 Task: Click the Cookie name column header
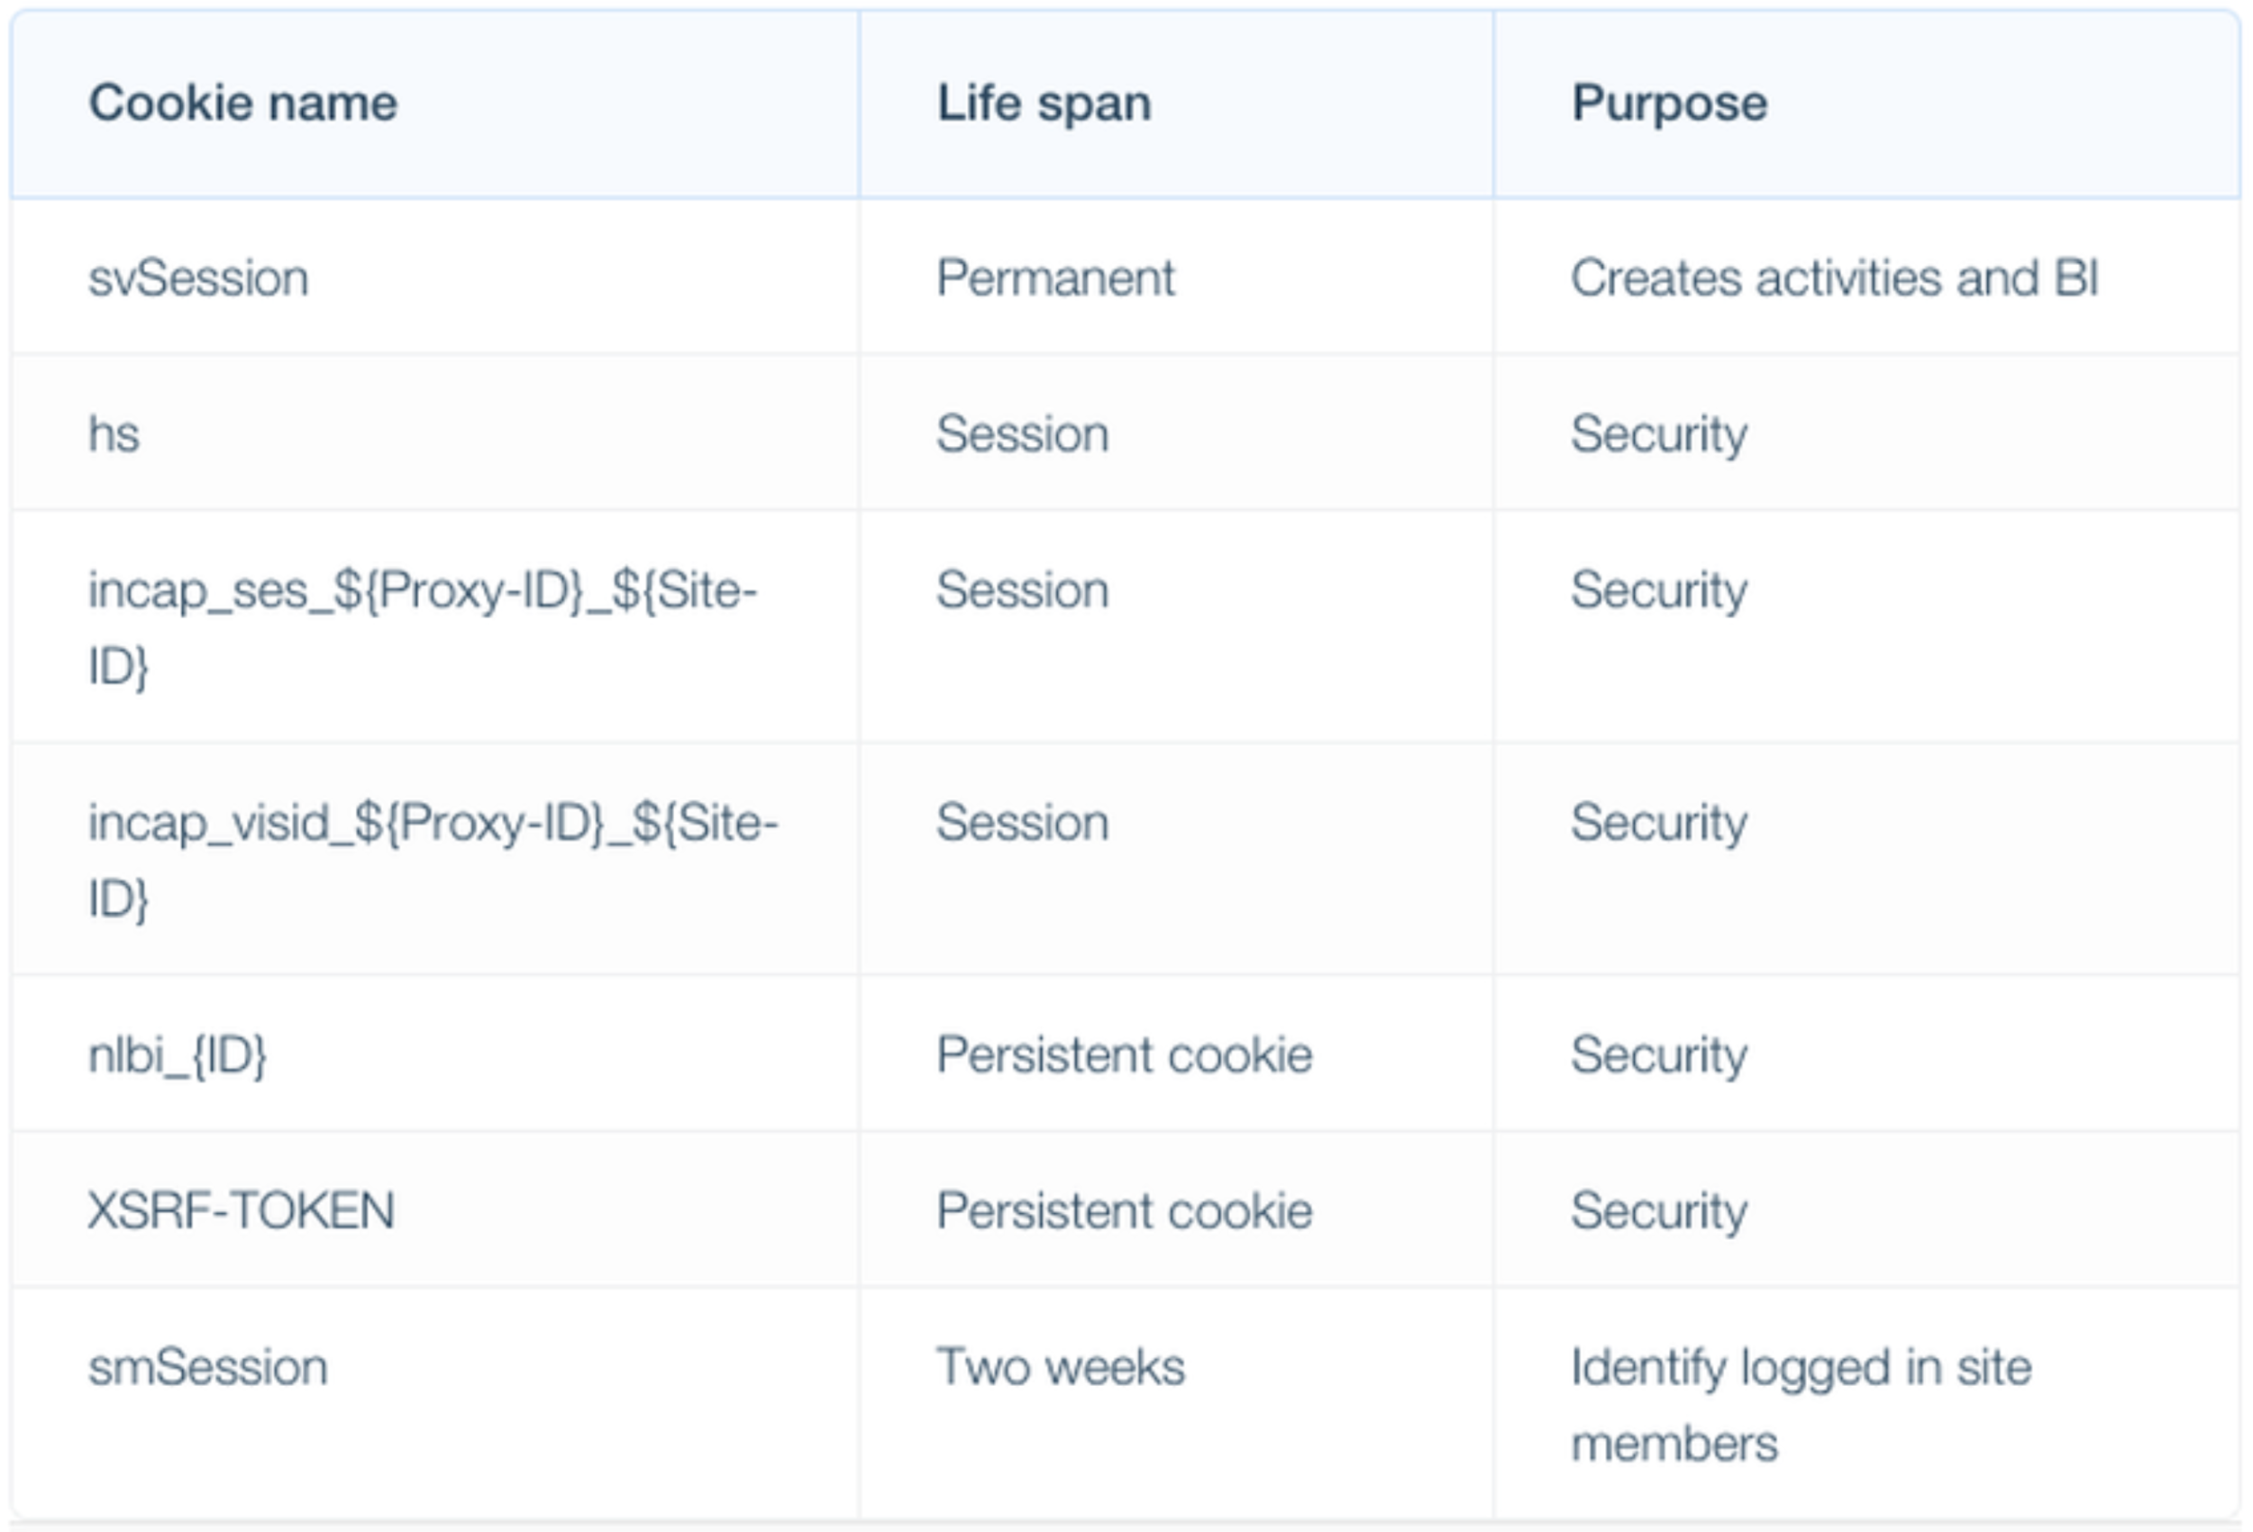point(242,103)
